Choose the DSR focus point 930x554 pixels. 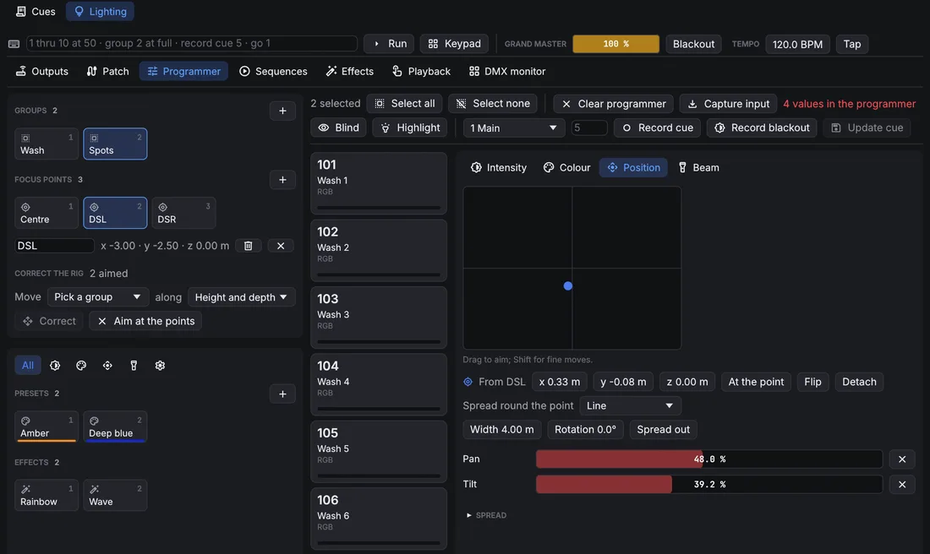point(183,213)
